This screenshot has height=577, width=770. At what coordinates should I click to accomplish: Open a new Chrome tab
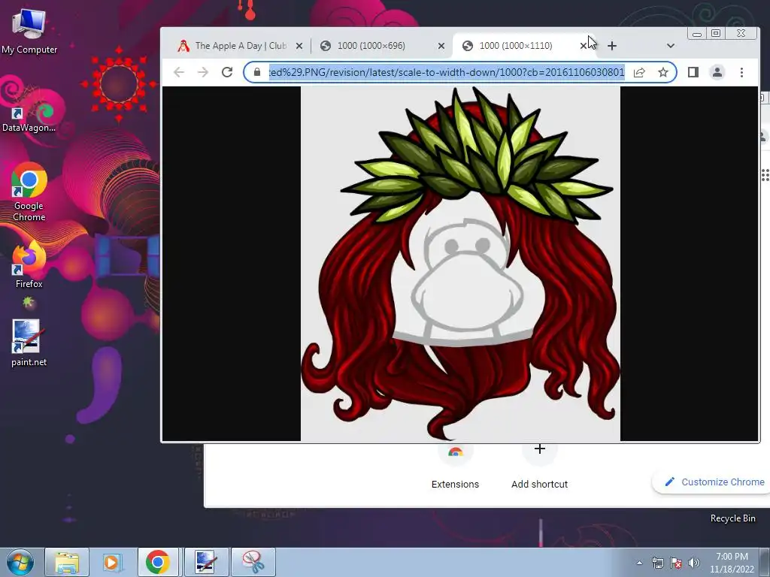point(612,46)
